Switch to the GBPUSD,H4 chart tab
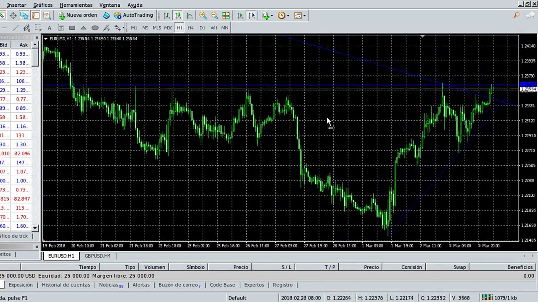 98,256
